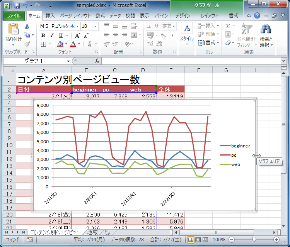Click the Cut scissors icon
The width and height of the screenshot is (290, 247).
pyautogui.click(x=27, y=26)
